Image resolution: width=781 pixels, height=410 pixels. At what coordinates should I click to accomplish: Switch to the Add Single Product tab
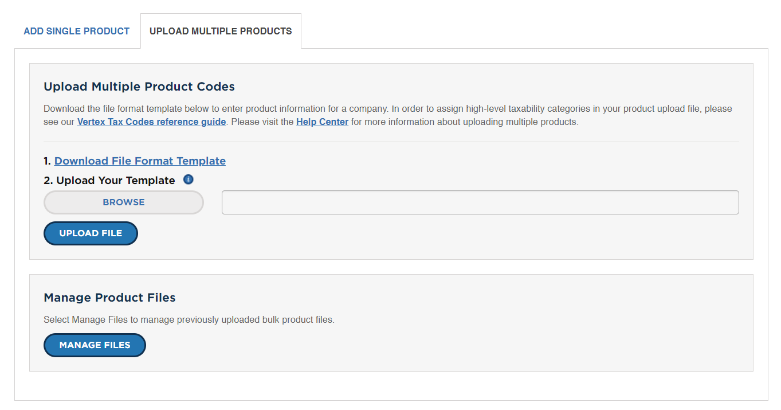[x=77, y=31]
